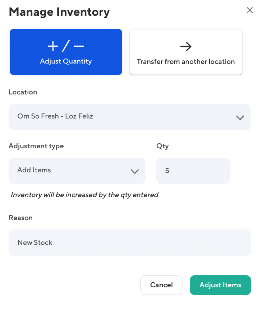Click the chevron arrow in Location field
This screenshot has height=316, width=258.
(x=240, y=117)
